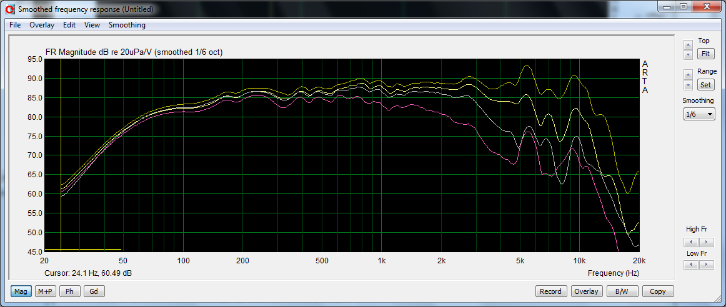This screenshot has width=726, height=307.
Task: Switch to M+P magnitude and phase view
Action: [46, 291]
